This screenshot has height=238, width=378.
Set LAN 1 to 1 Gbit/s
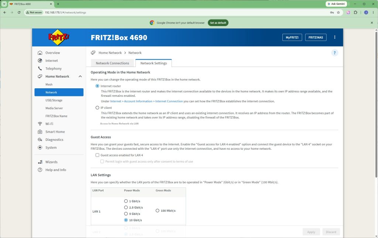126,201
